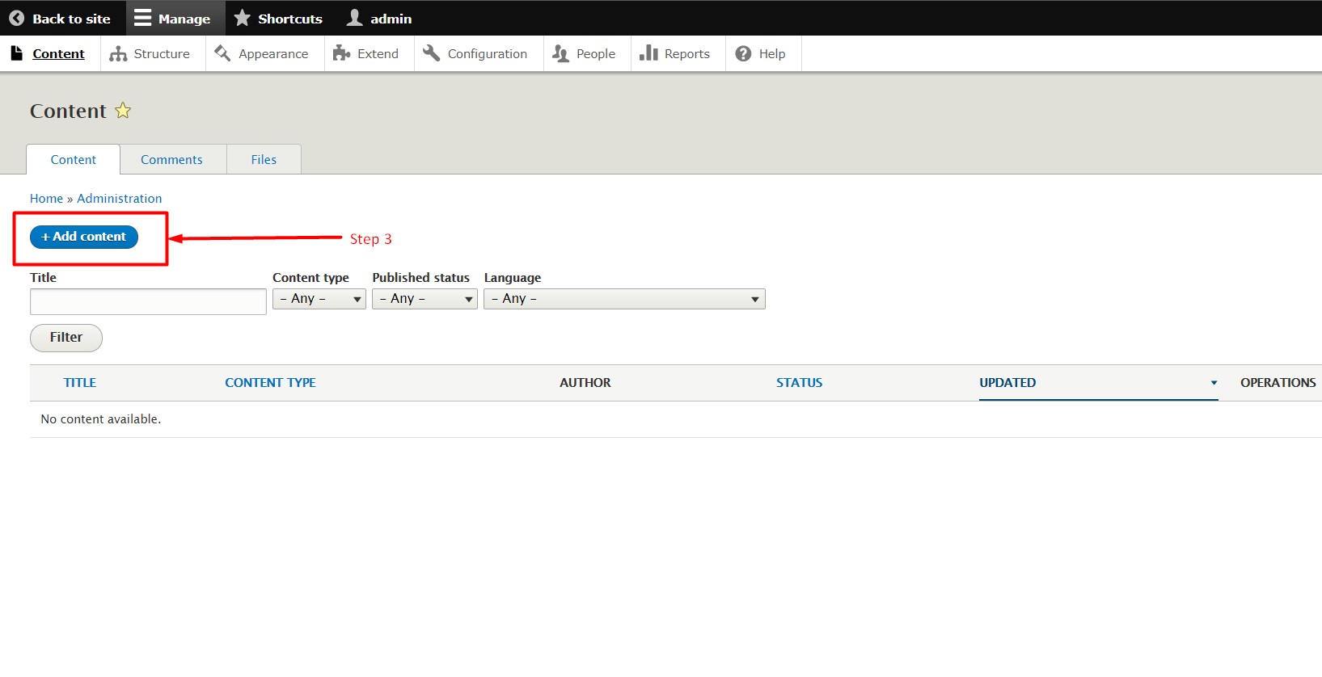Open the admin account menu label

coord(391,19)
